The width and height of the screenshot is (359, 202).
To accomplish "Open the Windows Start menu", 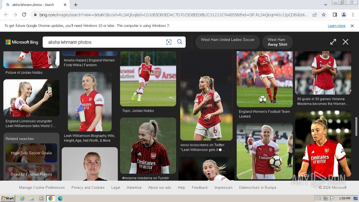I will pos(8,198).
